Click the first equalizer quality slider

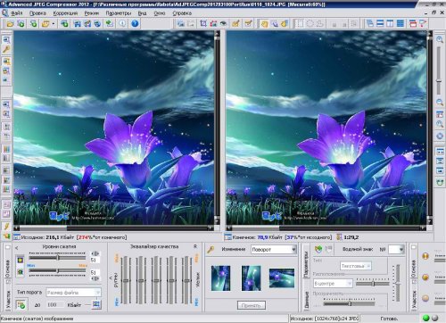(x=126, y=279)
